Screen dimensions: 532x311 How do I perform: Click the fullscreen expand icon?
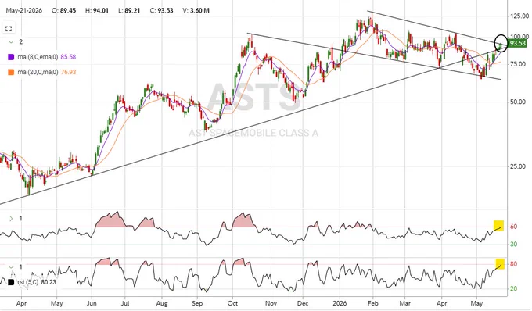pyautogui.click(x=9, y=29)
